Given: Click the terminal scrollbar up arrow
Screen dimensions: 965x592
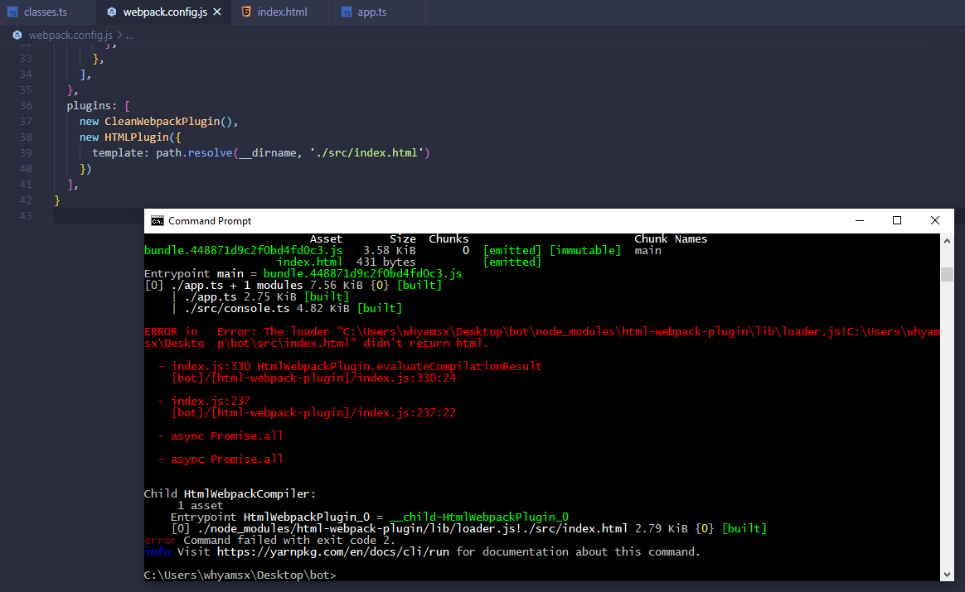Looking at the screenshot, I should pyautogui.click(x=947, y=241).
